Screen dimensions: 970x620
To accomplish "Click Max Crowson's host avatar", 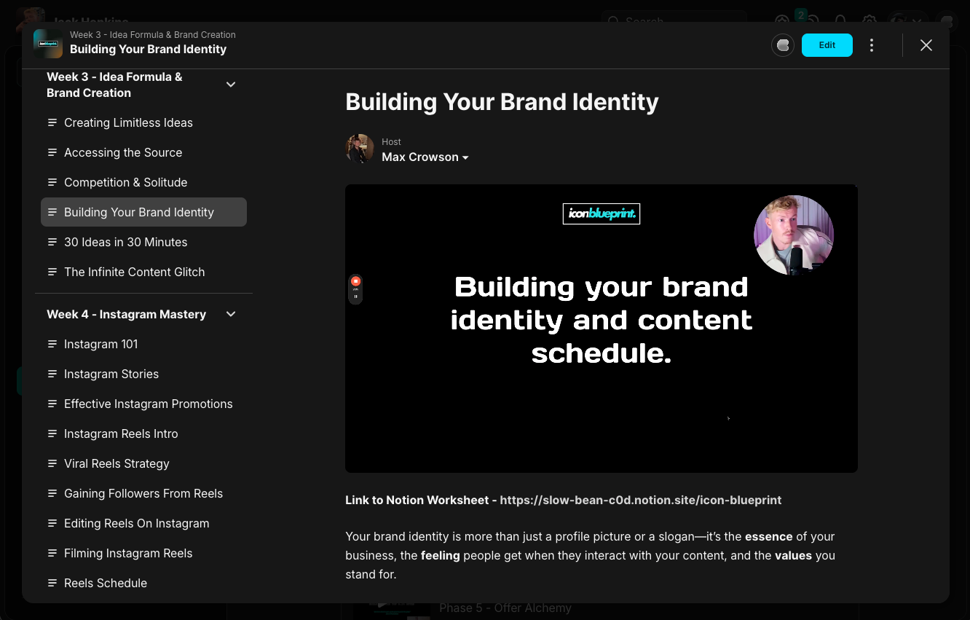I will tap(360, 149).
